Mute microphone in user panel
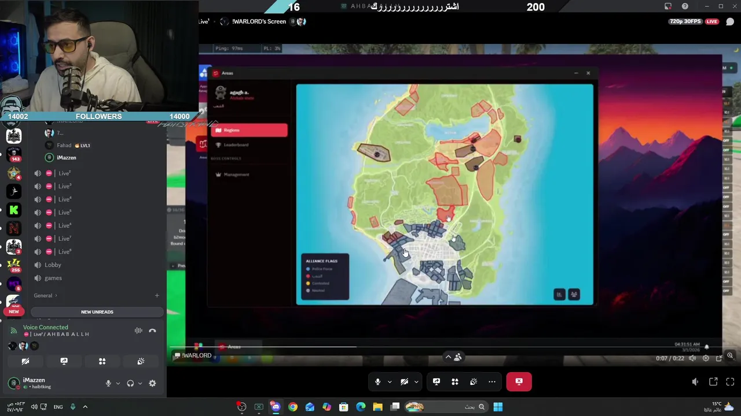 point(108,383)
